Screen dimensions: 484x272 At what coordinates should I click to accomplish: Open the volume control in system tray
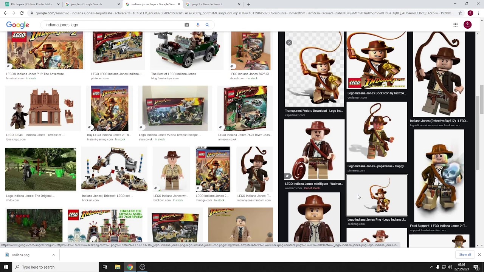tap(450, 267)
